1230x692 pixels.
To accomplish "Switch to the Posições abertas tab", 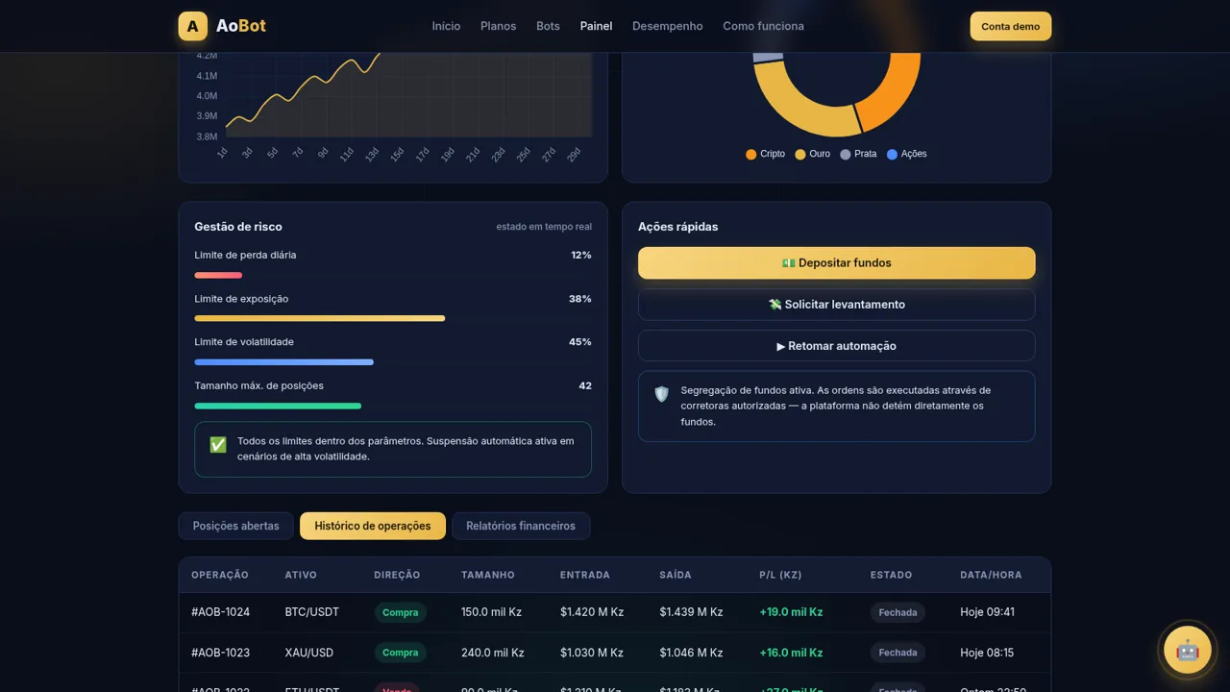I will coord(236,526).
